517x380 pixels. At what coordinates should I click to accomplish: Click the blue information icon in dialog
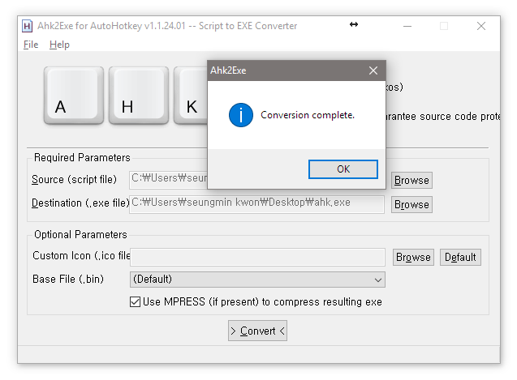[x=241, y=115]
